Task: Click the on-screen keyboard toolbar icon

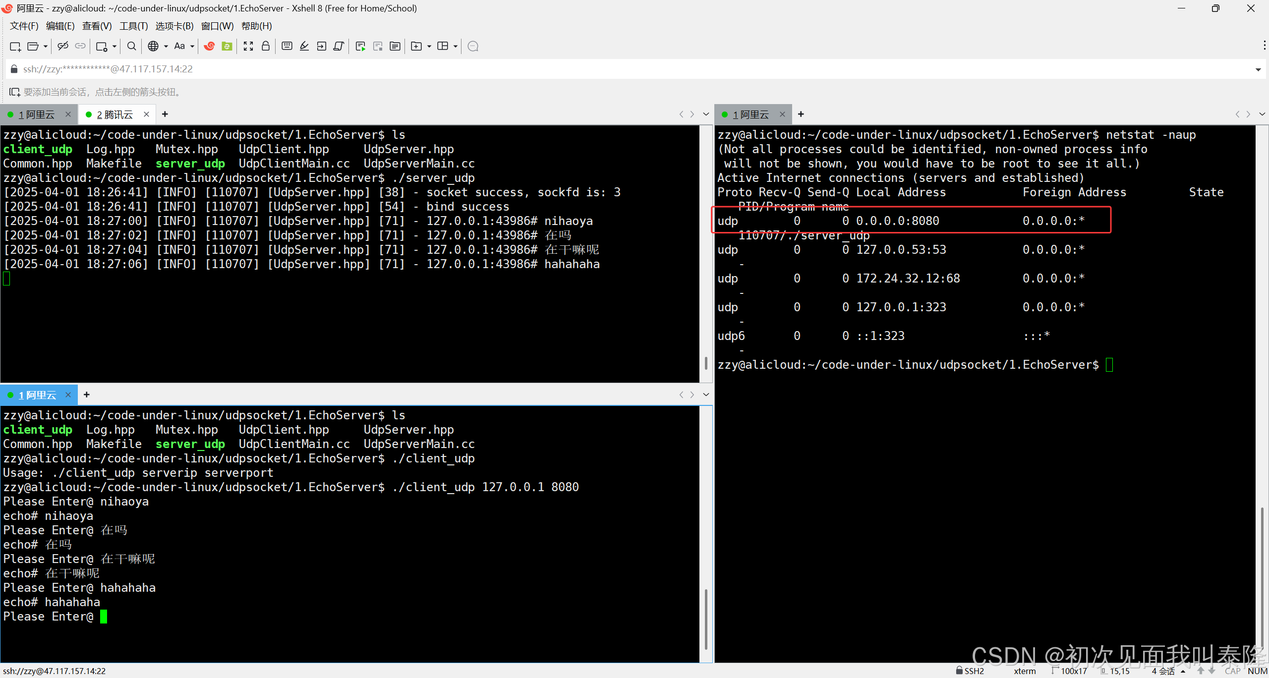Action: (x=287, y=46)
